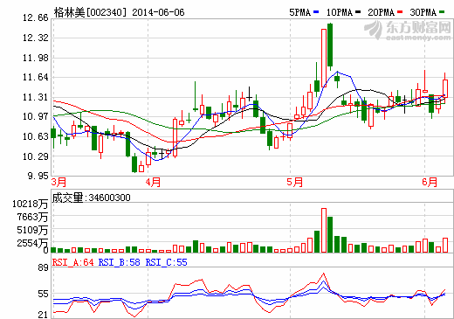
Task: Click the 11.64 price axis label
Action: [x=36, y=78]
